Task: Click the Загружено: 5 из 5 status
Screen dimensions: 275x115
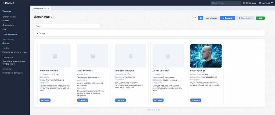Action: 153,110
